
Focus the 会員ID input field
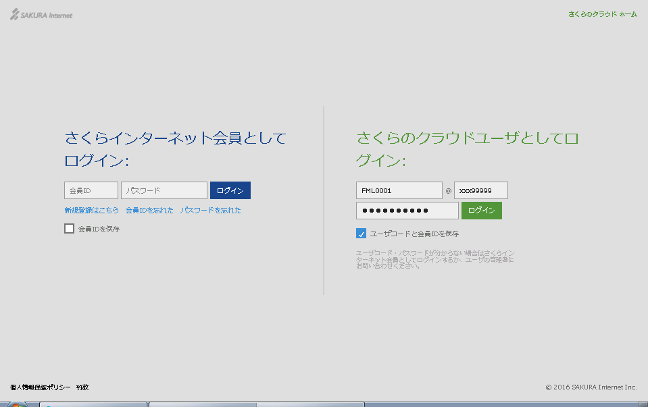coord(91,190)
